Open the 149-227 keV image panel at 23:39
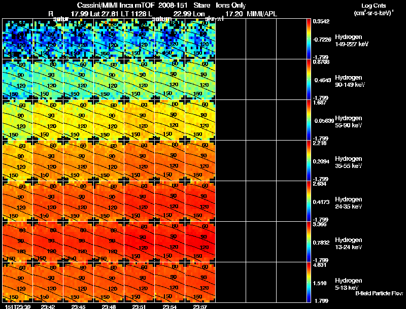The width and height of the screenshot is (406, 309). pos(18,39)
